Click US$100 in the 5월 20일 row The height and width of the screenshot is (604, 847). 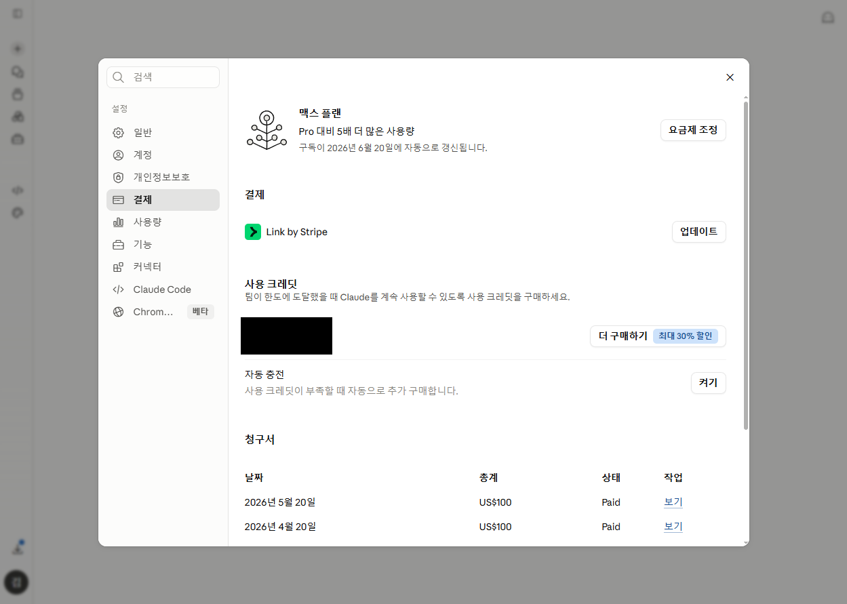(495, 503)
